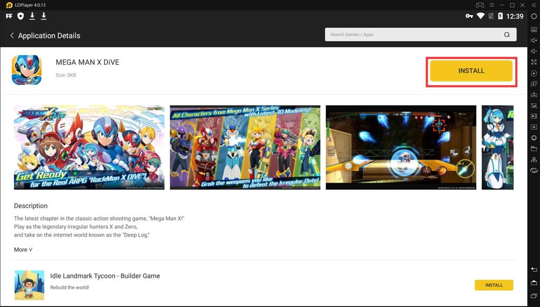Click the download icon next to shield icon

point(32,16)
